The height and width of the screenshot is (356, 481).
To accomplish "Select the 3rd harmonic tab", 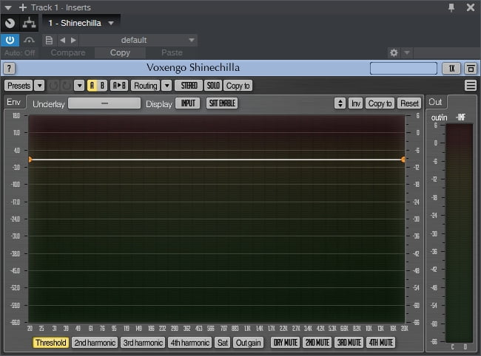I will point(143,342).
